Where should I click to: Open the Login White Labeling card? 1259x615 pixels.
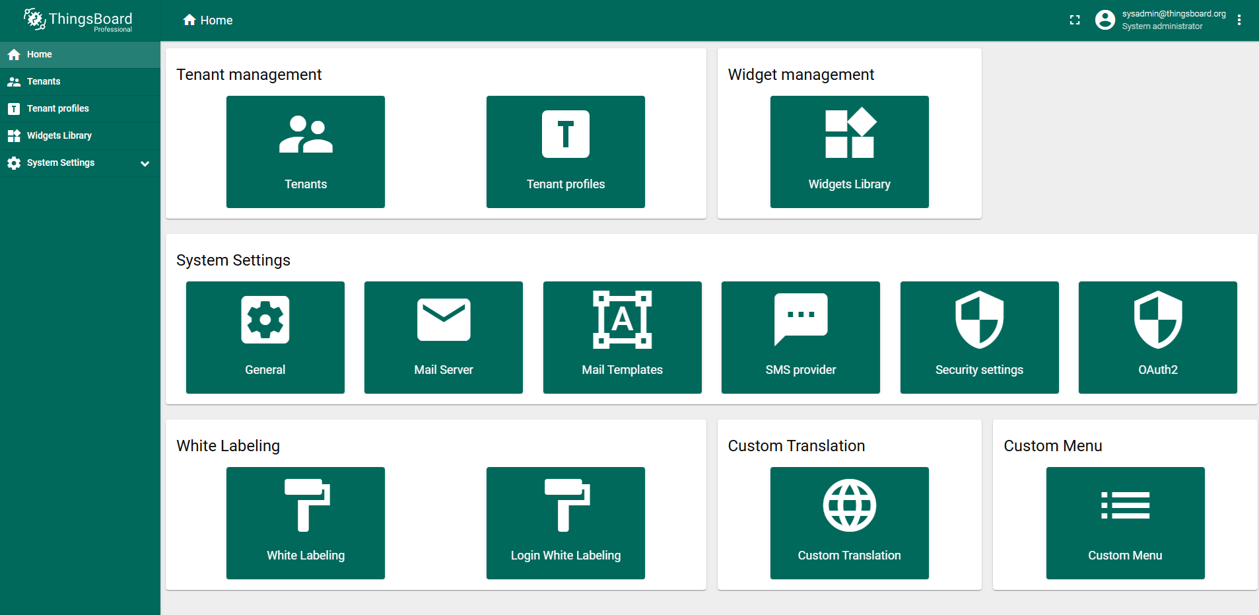click(565, 523)
